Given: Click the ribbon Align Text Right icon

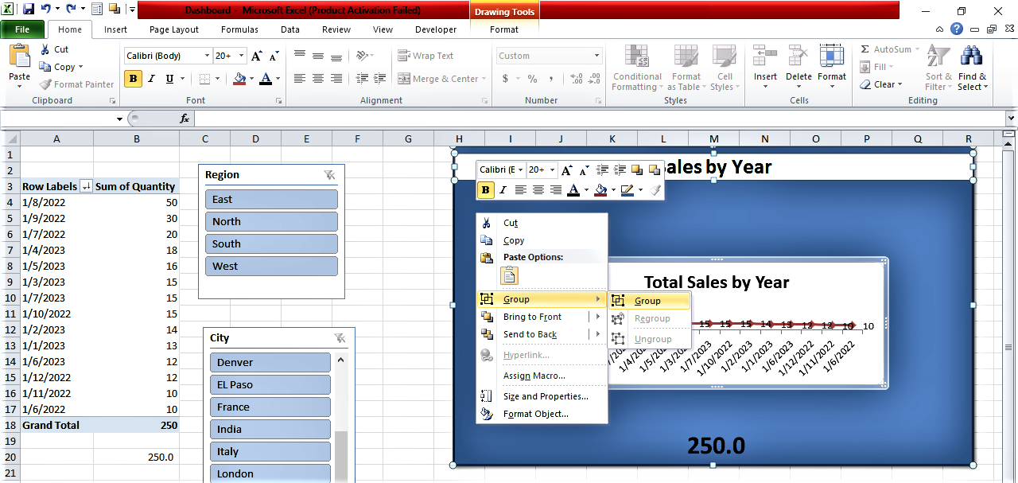Looking at the screenshot, I should [x=336, y=79].
